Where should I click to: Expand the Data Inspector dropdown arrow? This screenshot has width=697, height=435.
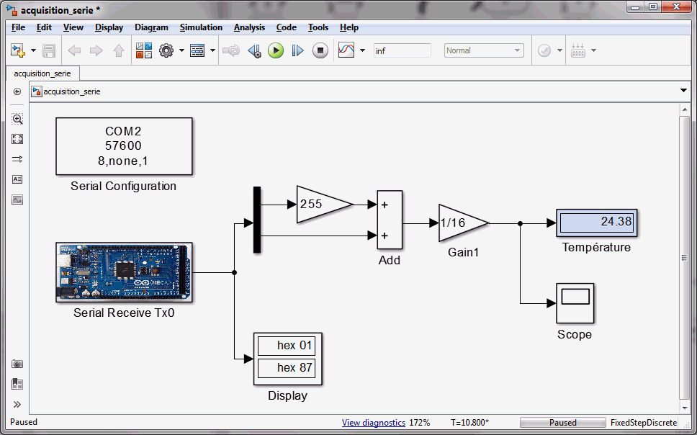click(362, 50)
